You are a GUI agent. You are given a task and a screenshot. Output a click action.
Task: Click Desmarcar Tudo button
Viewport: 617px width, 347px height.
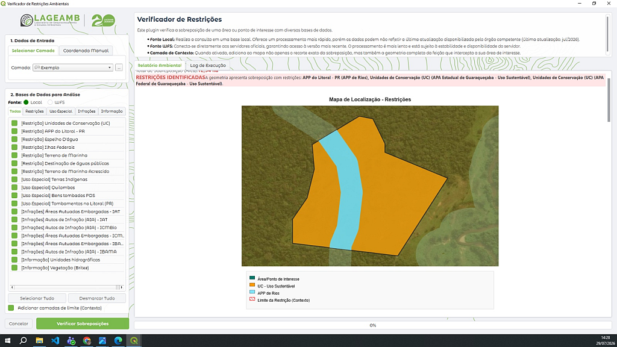pyautogui.click(x=97, y=298)
